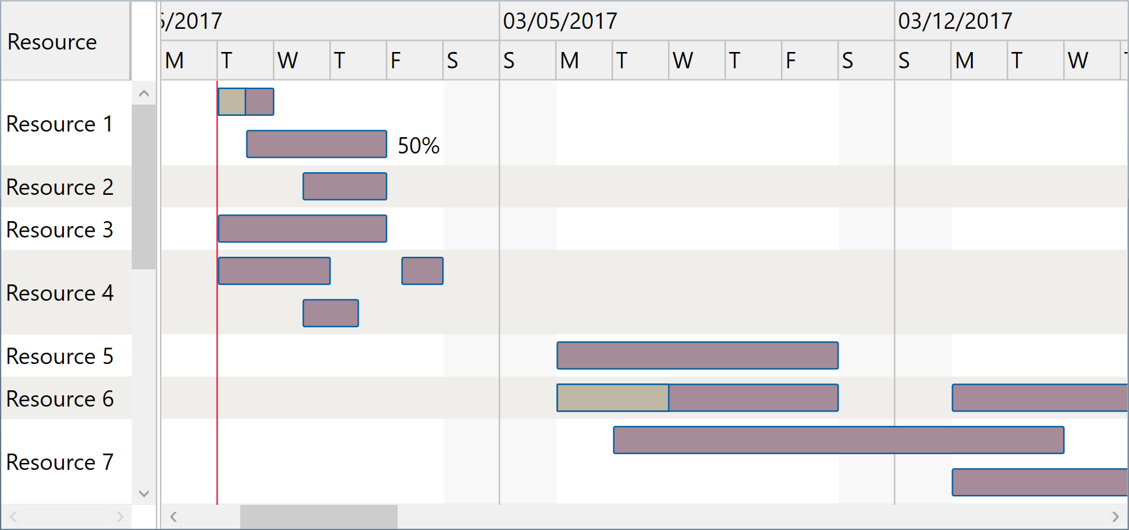The width and height of the screenshot is (1129, 530).
Task: Click the 50% labeled task bar
Action: click(x=317, y=145)
